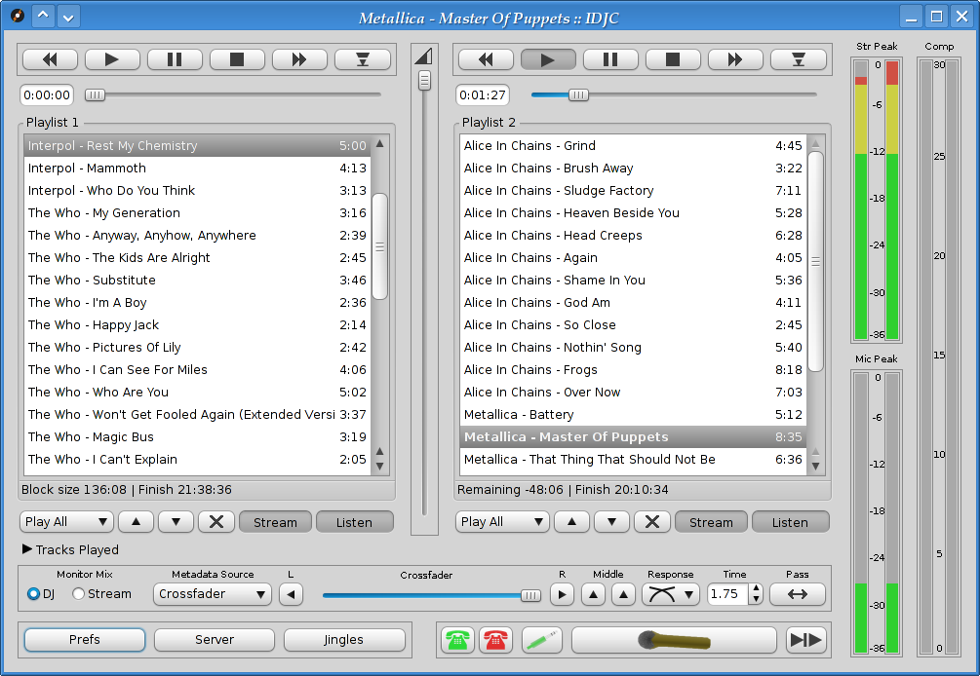Screen dimensions: 980x676
Task: Open the Metadata Source Crossfader dropdown
Action: pyautogui.click(x=213, y=594)
